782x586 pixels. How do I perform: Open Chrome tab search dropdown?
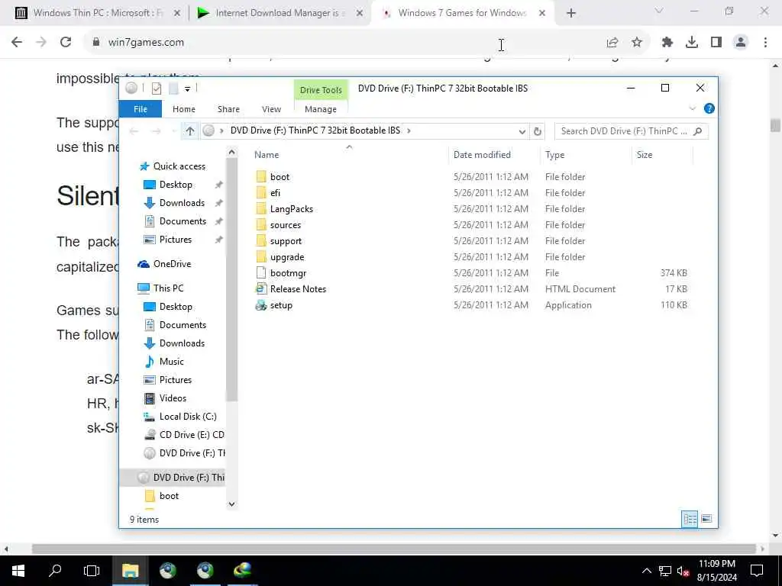(x=659, y=11)
